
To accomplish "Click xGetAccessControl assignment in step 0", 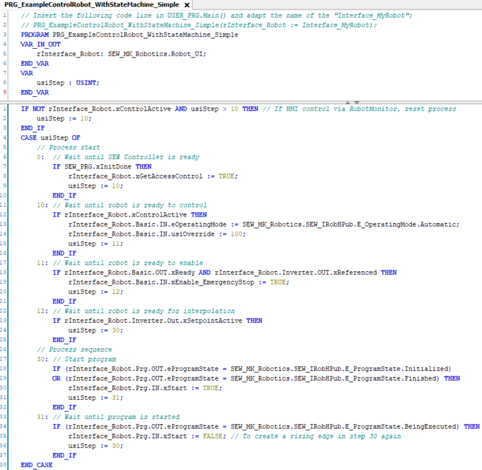I will [x=150, y=176].
